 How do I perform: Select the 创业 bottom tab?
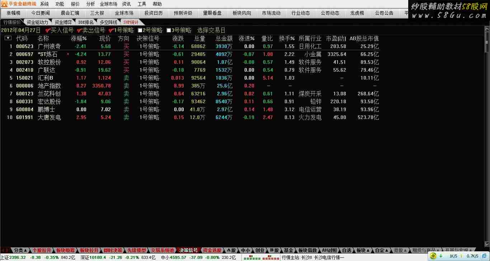260,250
